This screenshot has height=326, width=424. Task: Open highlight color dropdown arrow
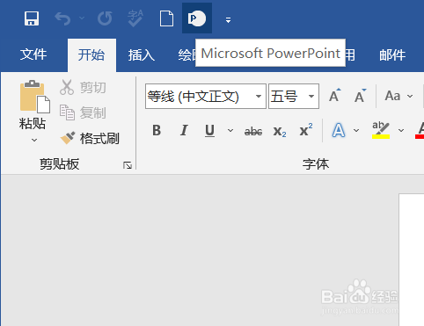(x=401, y=130)
